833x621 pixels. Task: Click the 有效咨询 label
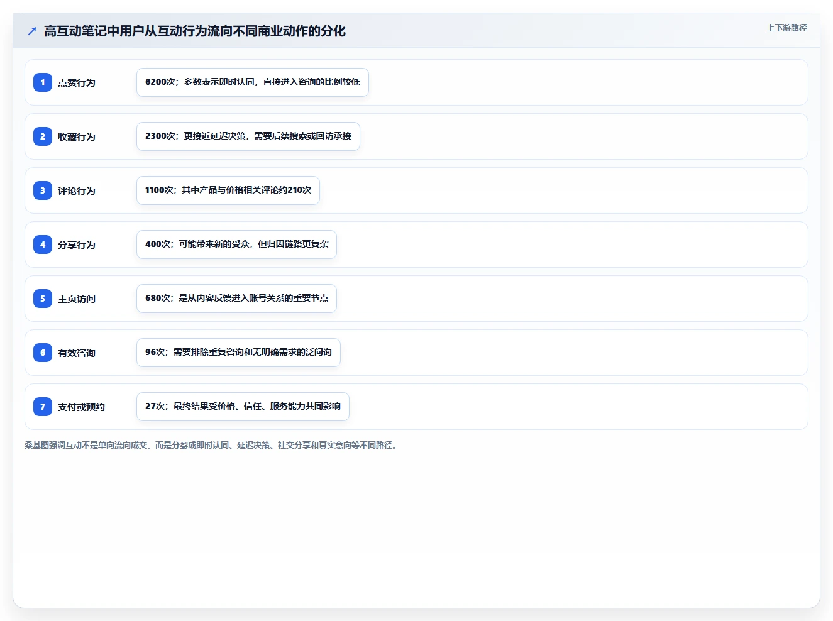point(77,353)
